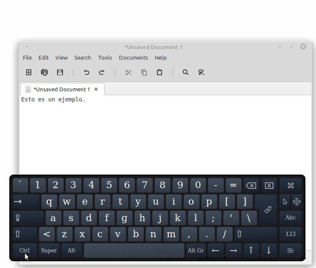Switch the keyboard to the 123 layout
316x268 pixels.
[290, 234]
